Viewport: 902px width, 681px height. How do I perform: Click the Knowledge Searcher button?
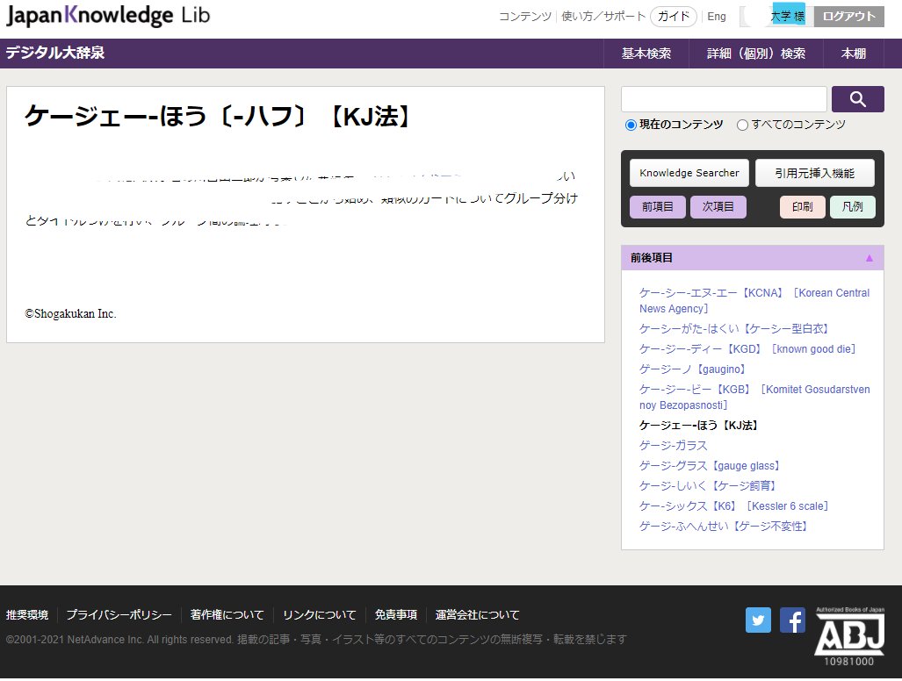point(689,173)
